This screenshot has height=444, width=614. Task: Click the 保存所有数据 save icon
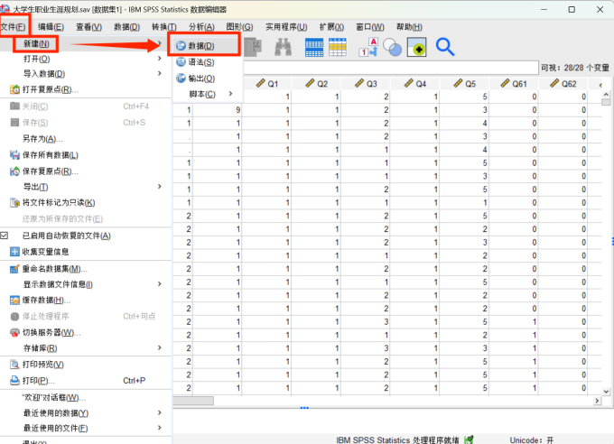pyautogui.click(x=14, y=155)
